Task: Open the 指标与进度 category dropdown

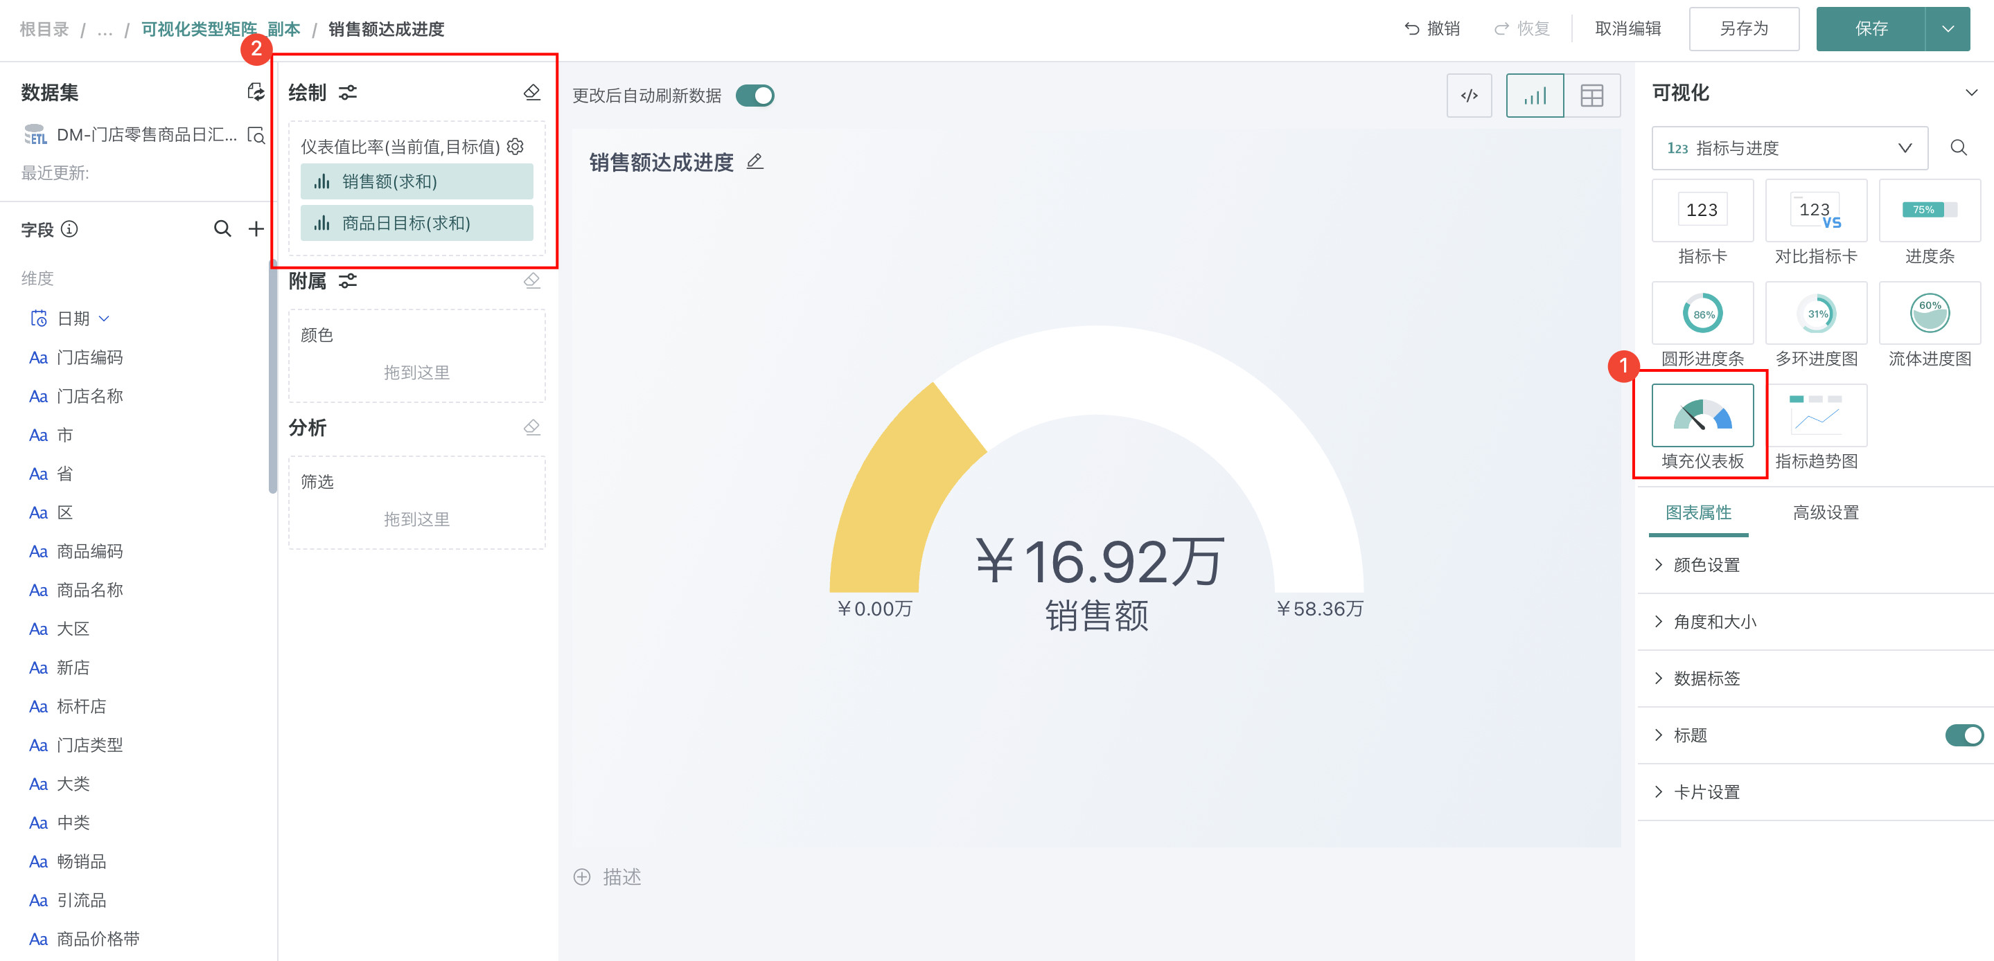Action: coord(1789,147)
